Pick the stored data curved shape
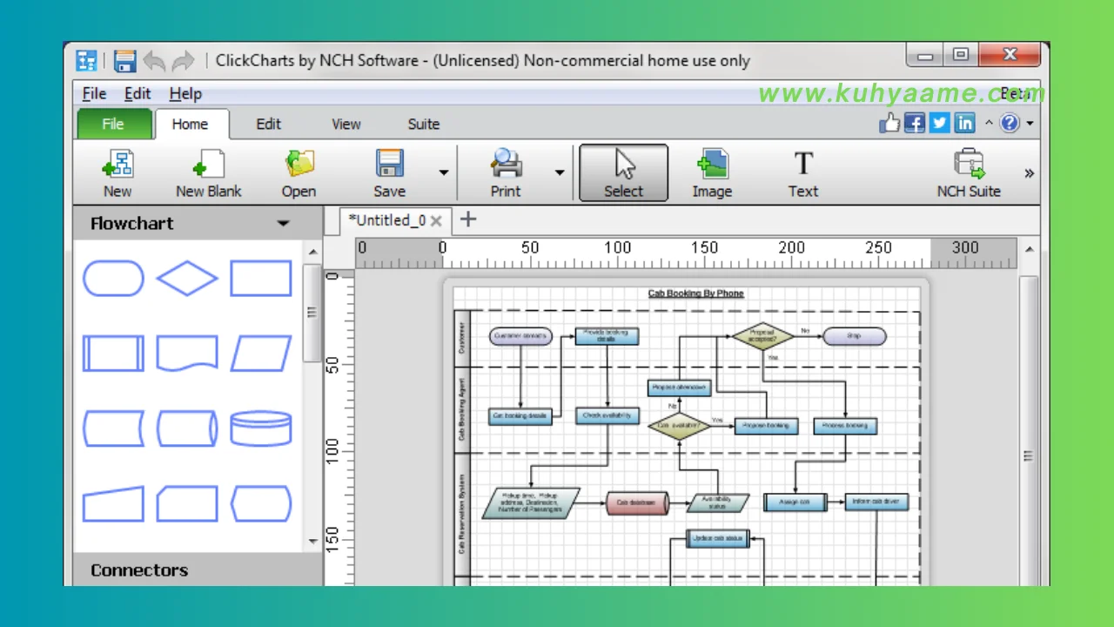1114x627 pixels. (x=113, y=428)
